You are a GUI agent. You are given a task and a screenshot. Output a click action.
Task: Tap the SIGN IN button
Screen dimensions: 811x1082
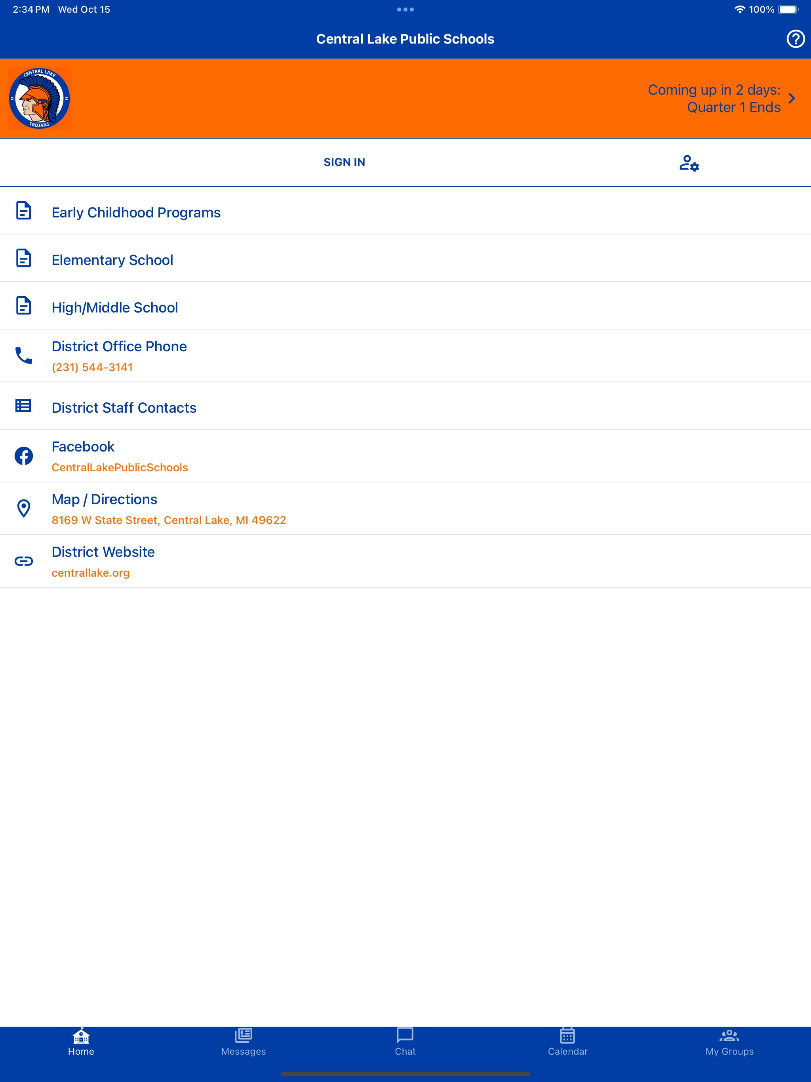(345, 162)
